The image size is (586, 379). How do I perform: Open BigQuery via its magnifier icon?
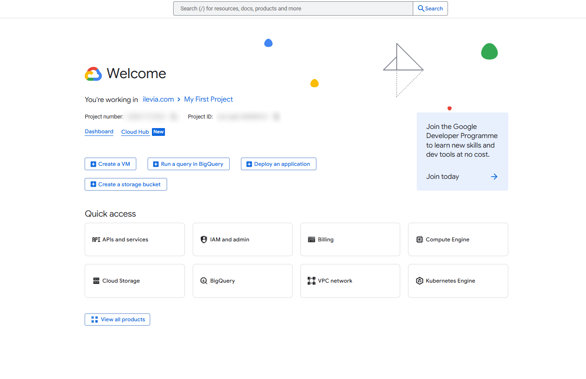tap(203, 280)
